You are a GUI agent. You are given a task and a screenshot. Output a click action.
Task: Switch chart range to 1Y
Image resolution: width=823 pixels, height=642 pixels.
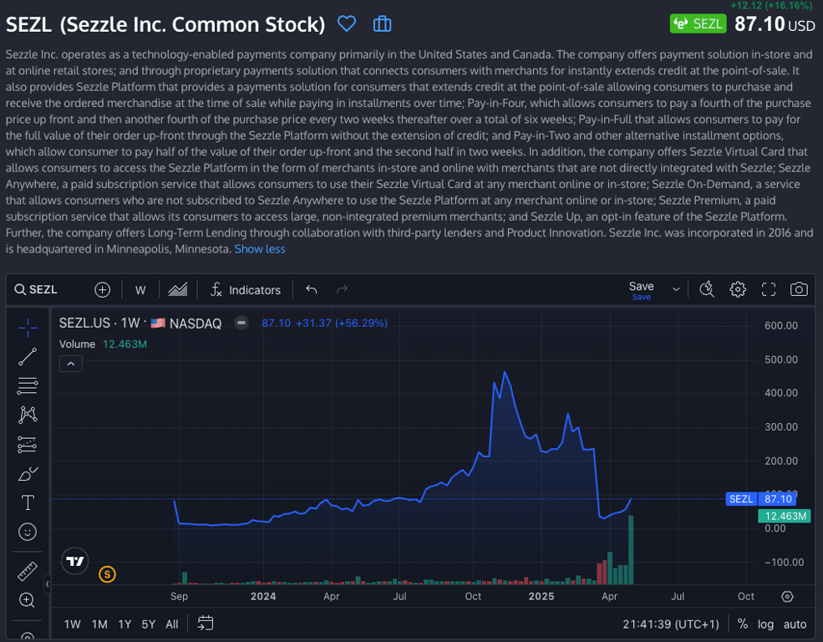[124, 624]
